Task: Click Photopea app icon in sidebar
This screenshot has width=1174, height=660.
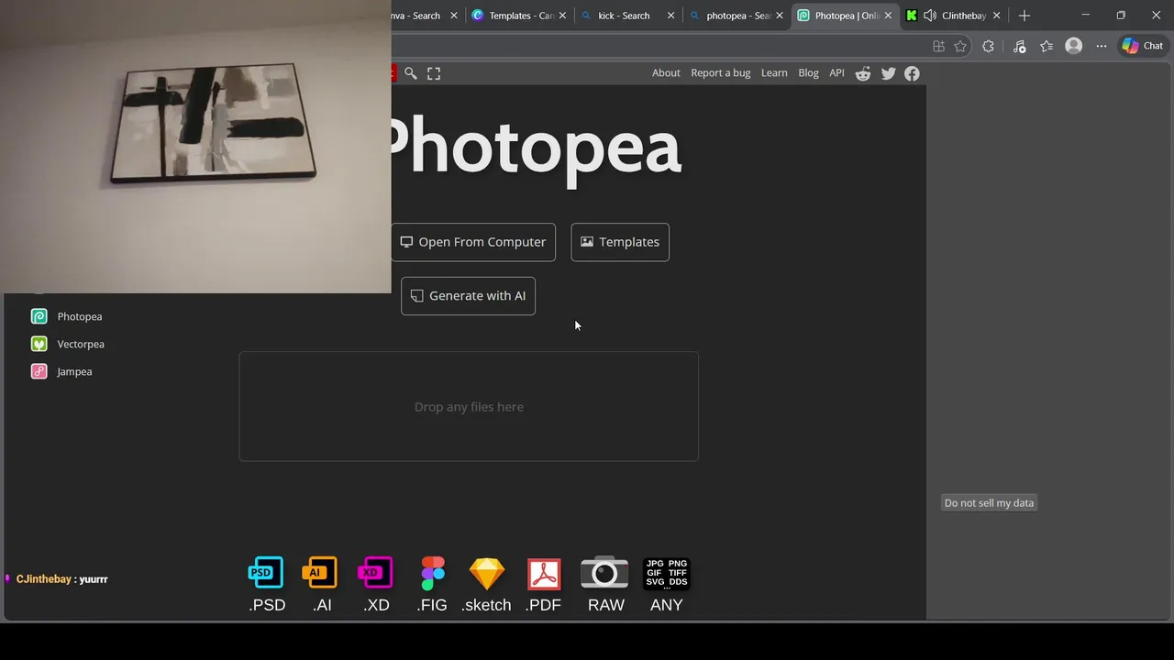Action: (x=39, y=316)
